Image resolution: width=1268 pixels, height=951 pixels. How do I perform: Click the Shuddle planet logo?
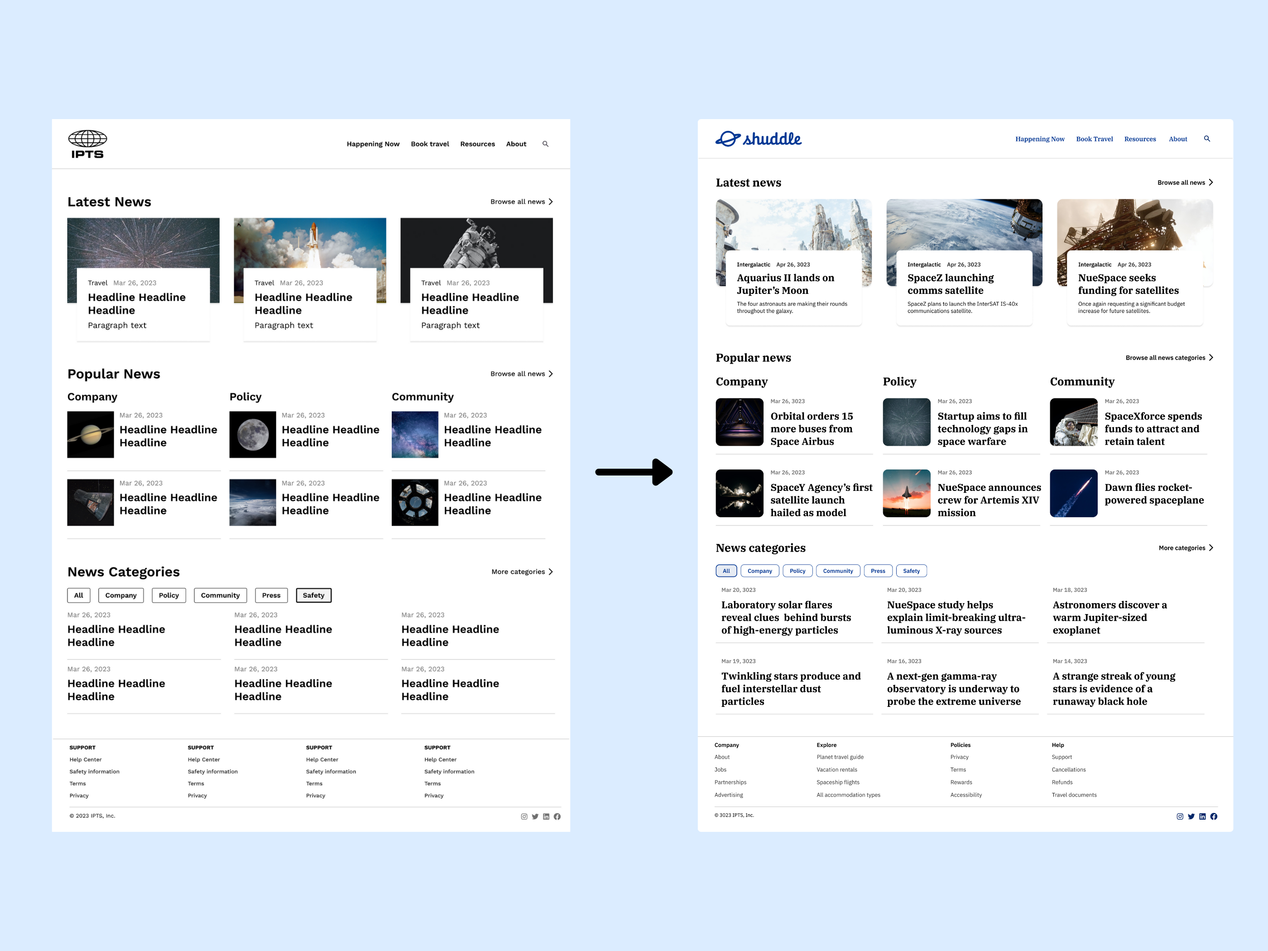728,139
